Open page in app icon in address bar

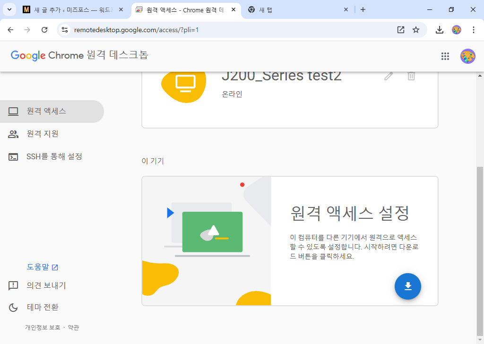[x=401, y=30]
